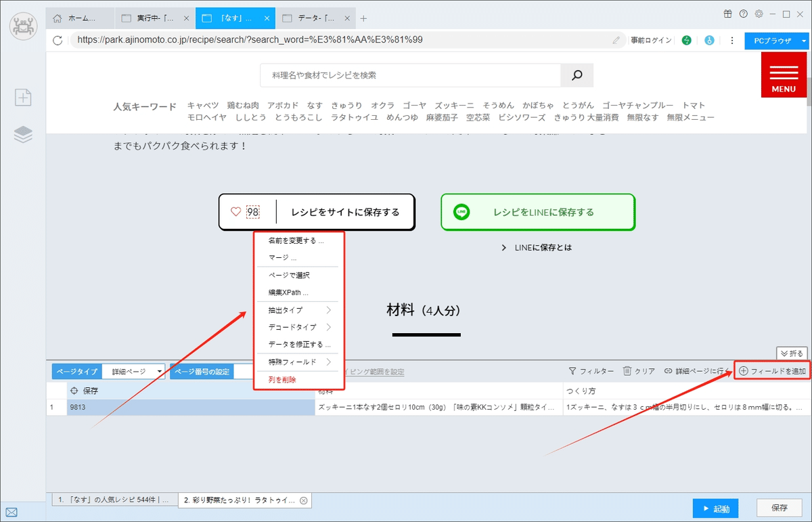Click the gift icon in title bar

point(727,14)
